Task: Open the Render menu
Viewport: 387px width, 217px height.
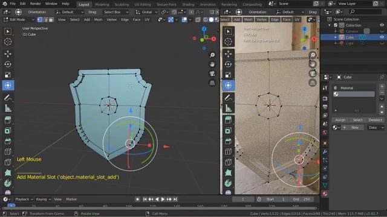Action: (x=35, y=4)
